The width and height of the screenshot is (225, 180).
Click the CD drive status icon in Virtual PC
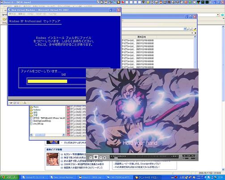coord(14,103)
